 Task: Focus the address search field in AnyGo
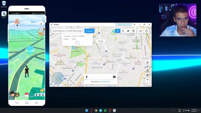pyautogui.click(x=68, y=31)
